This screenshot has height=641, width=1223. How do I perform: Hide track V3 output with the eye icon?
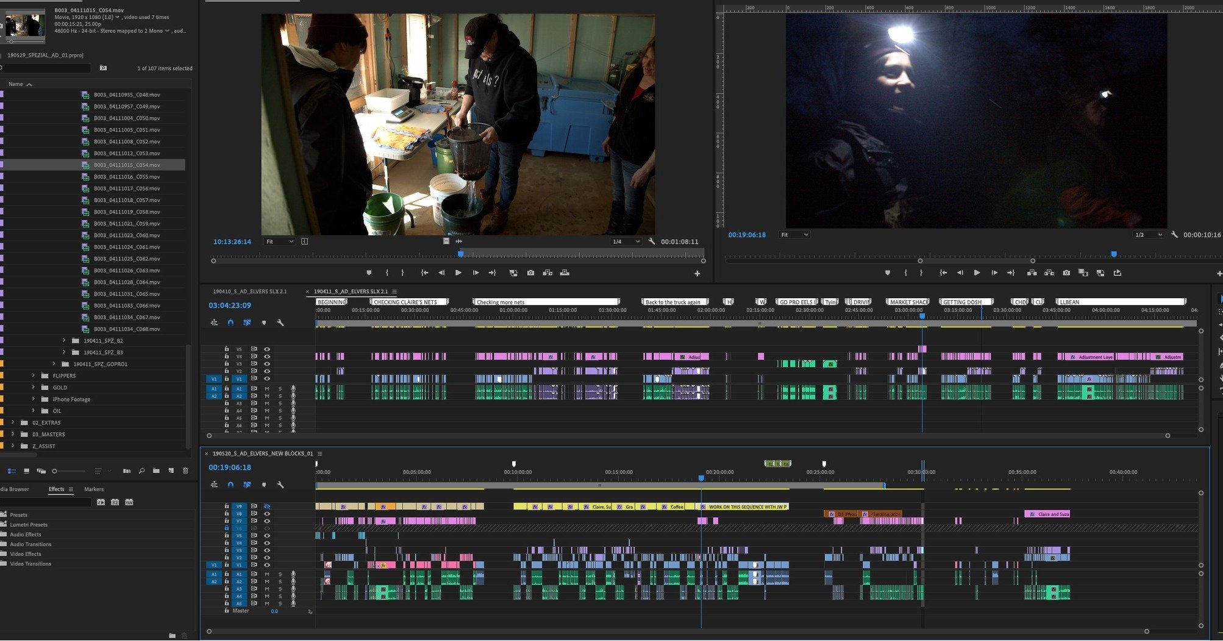point(266,363)
